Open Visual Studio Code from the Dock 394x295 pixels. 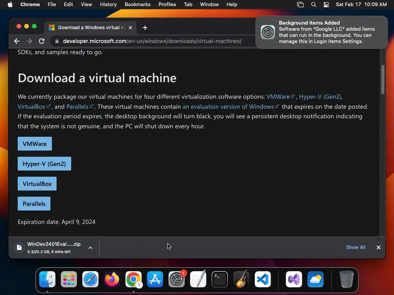click(x=262, y=279)
